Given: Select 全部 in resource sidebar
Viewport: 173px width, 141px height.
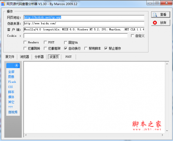Looking at the screenshot, I should pos(11,72).
